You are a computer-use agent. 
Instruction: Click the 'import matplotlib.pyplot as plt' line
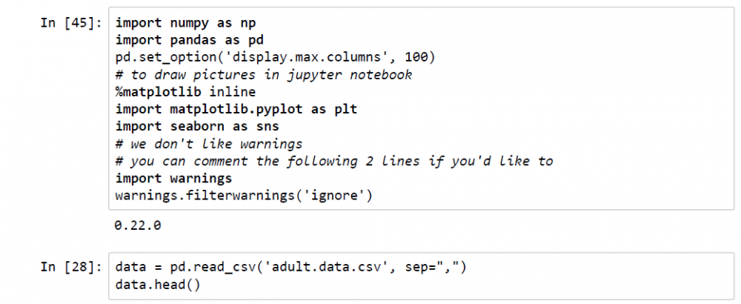[237, 110]
